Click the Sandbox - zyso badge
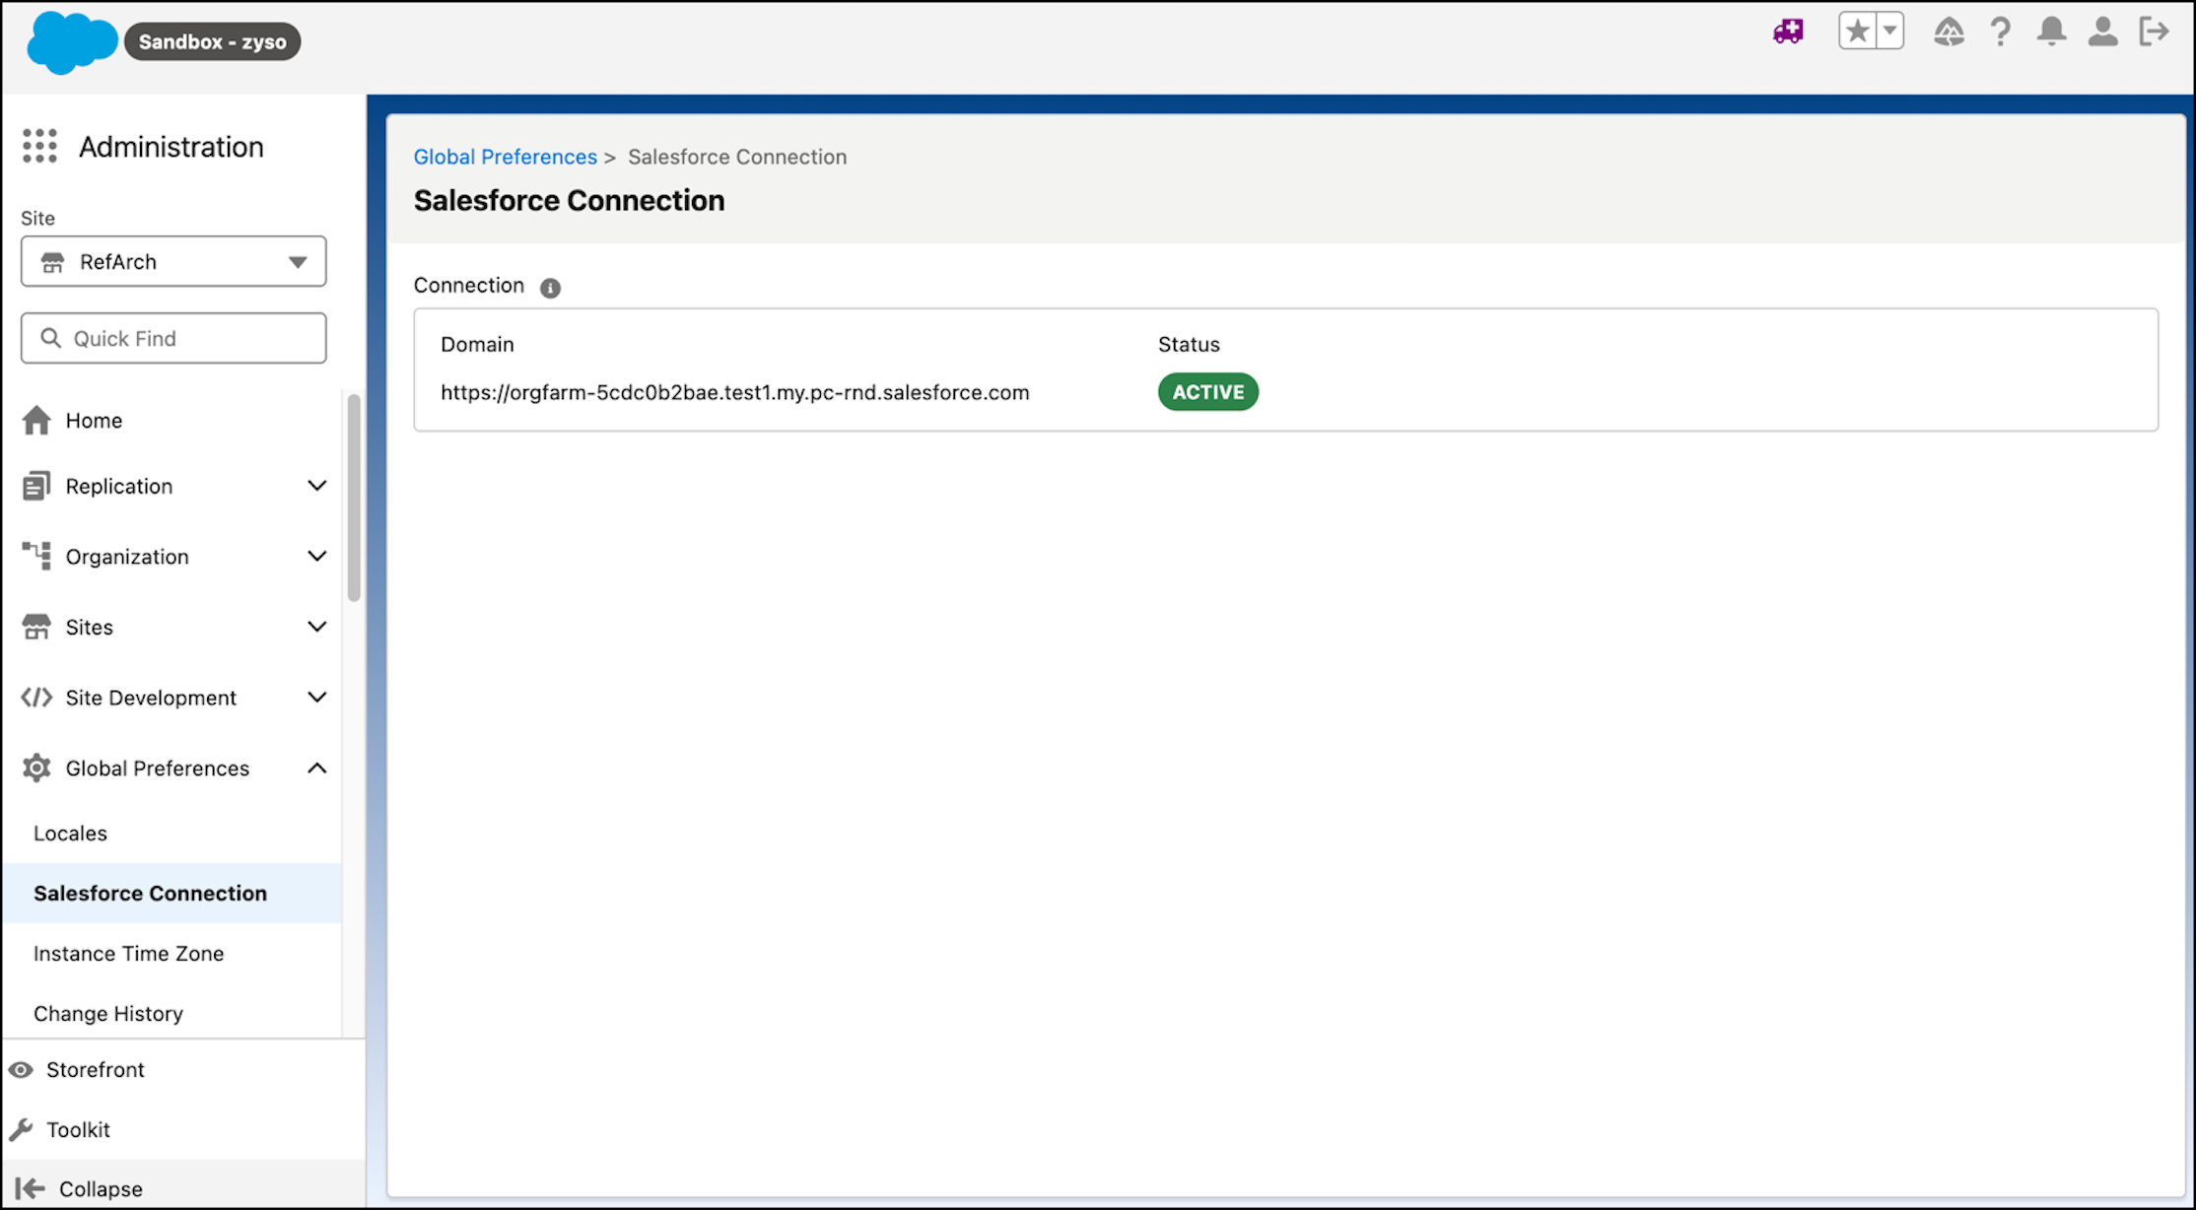 (212, 41)
